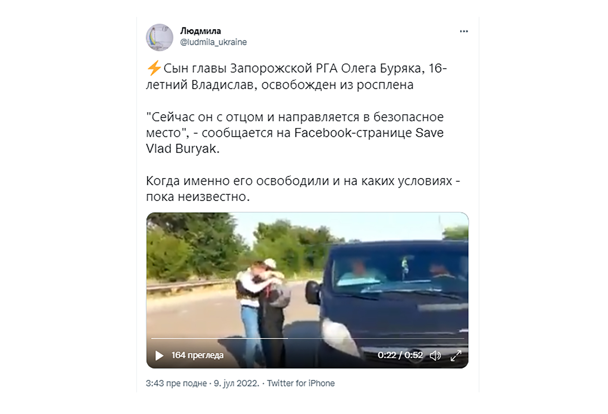The image size is (608, 414).
Task: Play the embedded tweet video
Action: [x=159, y=355]
